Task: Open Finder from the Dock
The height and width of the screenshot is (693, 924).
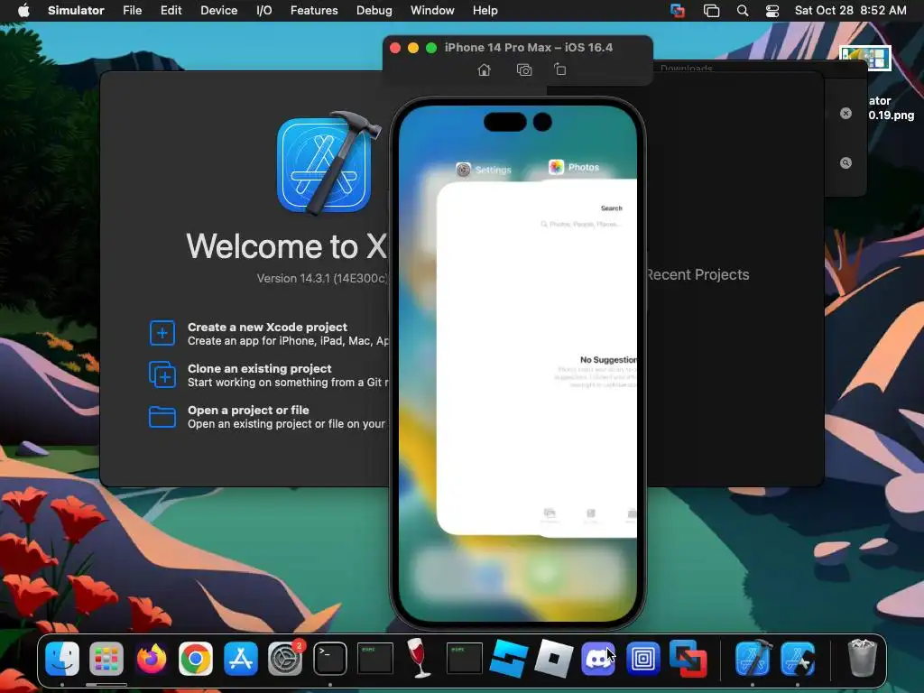Action: [62, 658]
